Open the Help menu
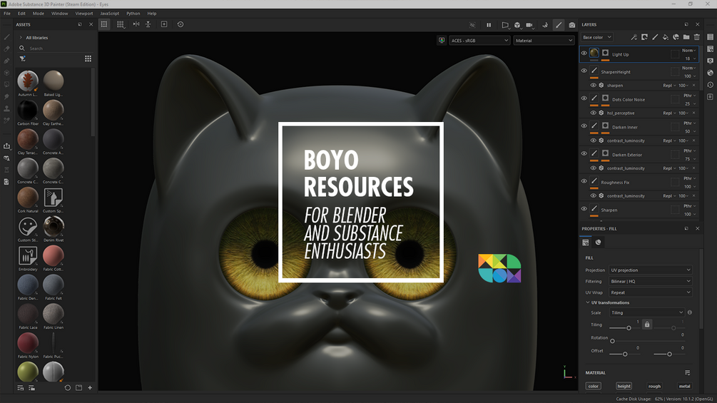Image resolution: width=717 pixels, height=403 pixels. (152, 14)
